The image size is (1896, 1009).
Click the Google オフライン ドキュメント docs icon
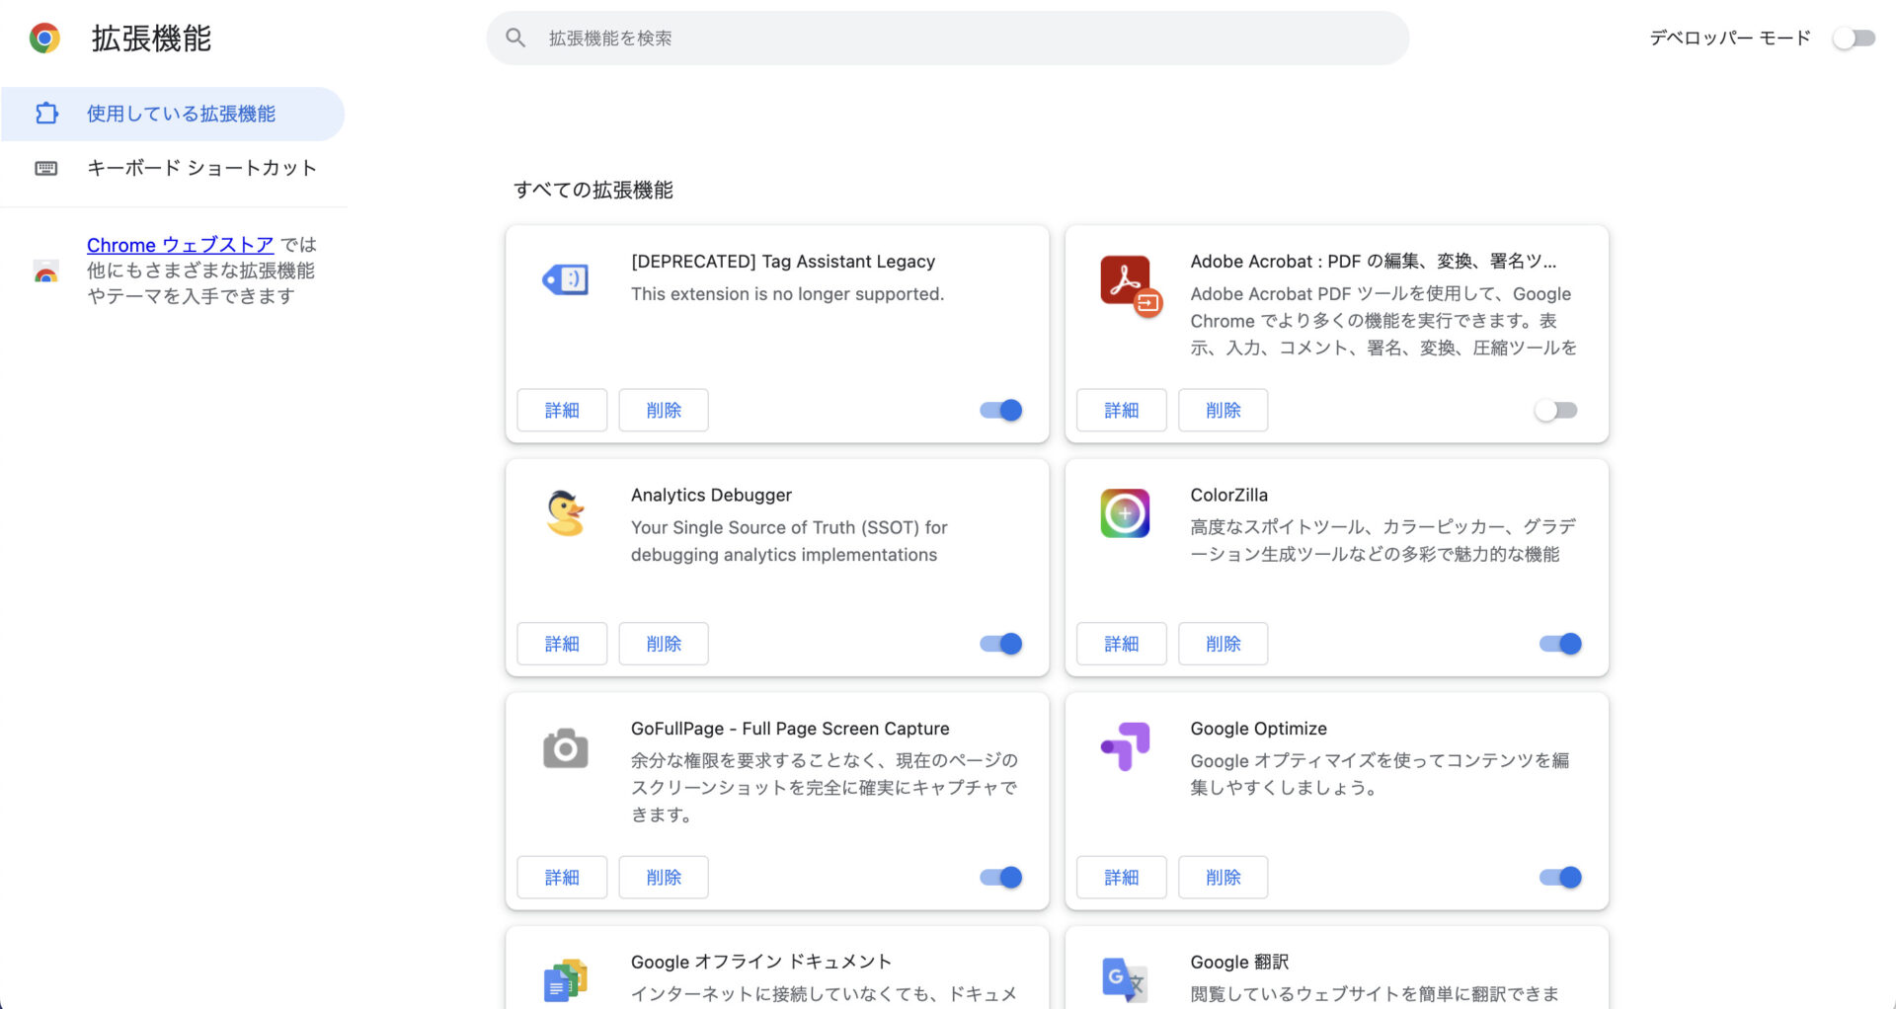pyautogui.click(x=566, y=980)
